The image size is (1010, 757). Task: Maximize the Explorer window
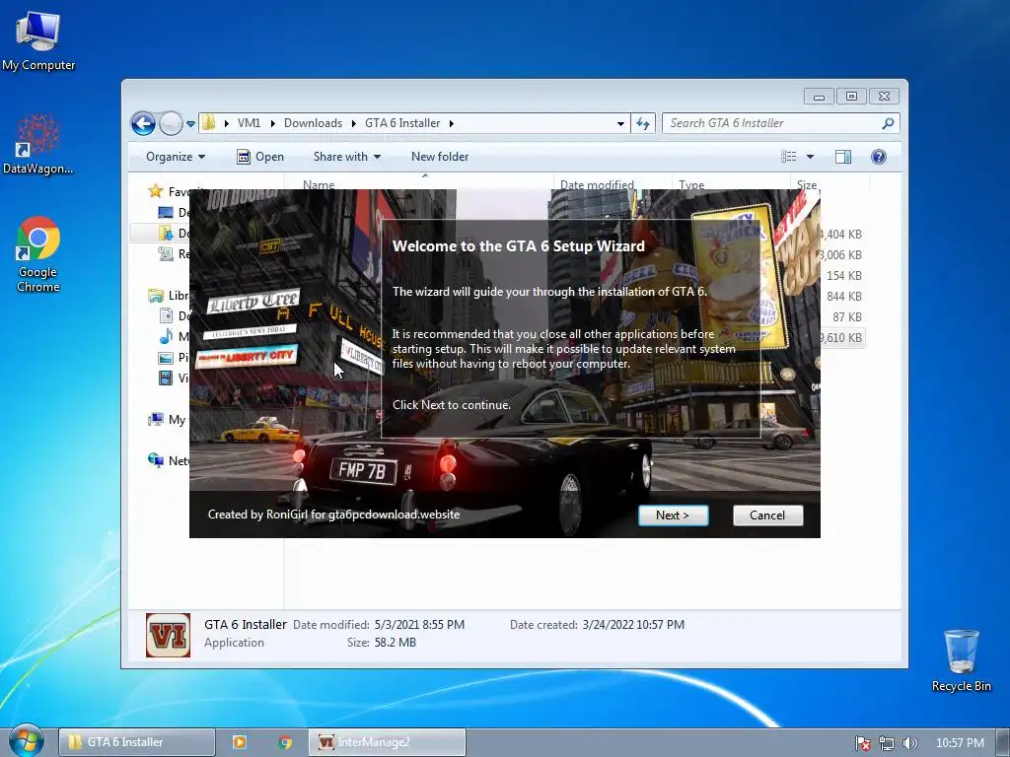(851, 97)
